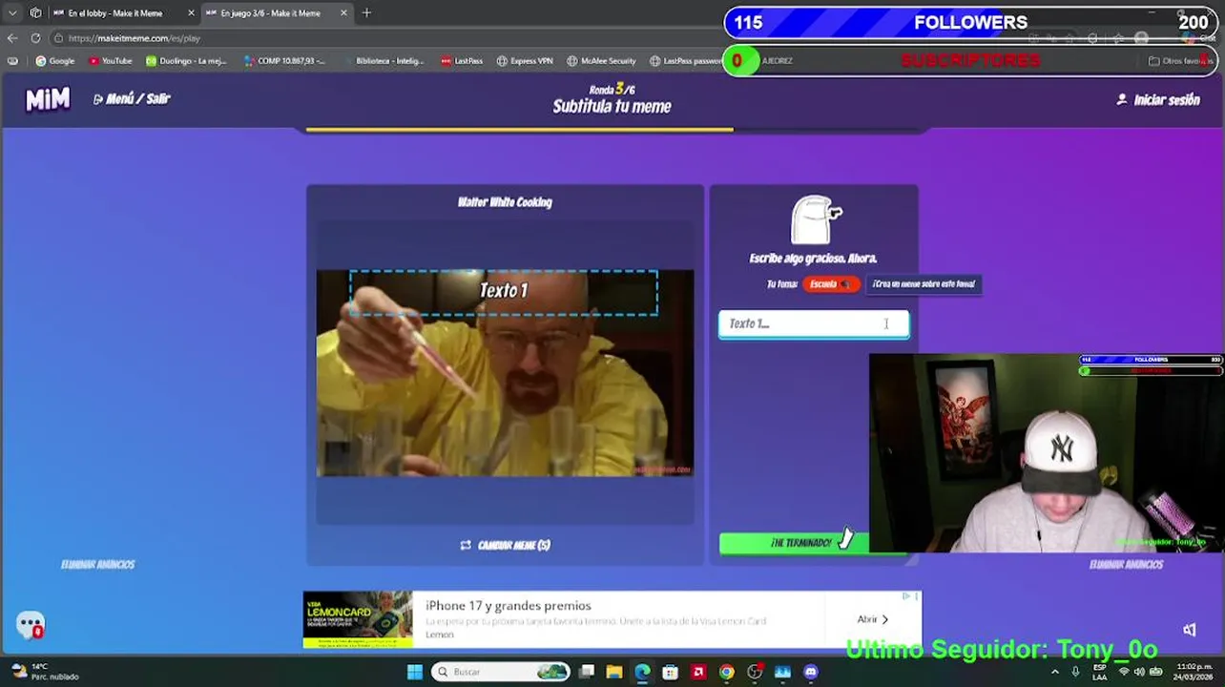Open the Google bookmark

click(54, 61)
